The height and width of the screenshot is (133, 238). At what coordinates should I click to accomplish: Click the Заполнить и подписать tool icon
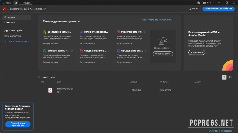click(x=81, y=32)
